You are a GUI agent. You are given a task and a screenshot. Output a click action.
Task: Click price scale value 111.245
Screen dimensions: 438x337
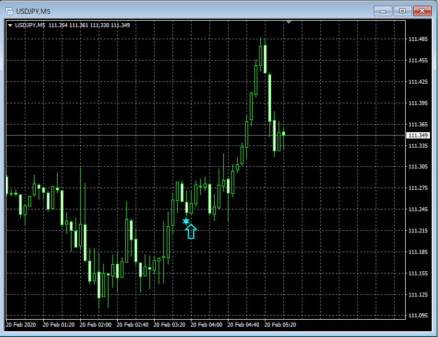click(418, 209)
